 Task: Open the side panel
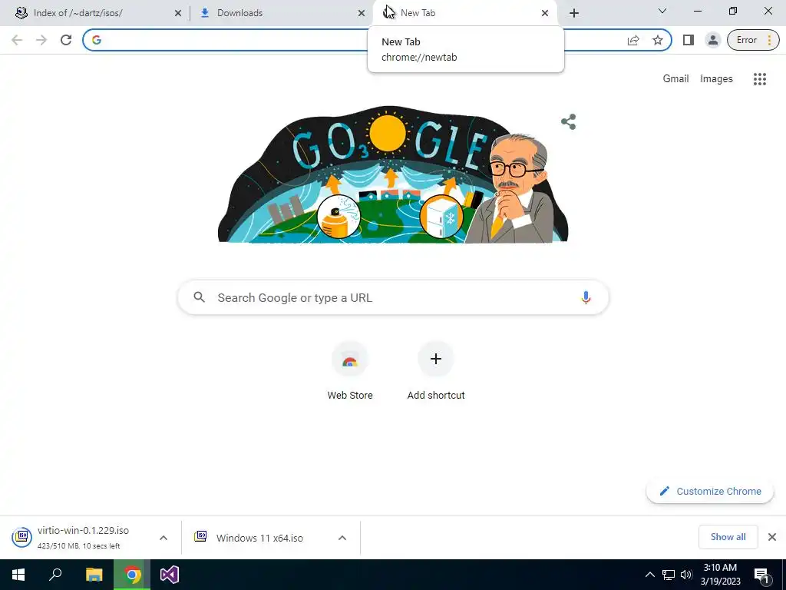[689, 40]
